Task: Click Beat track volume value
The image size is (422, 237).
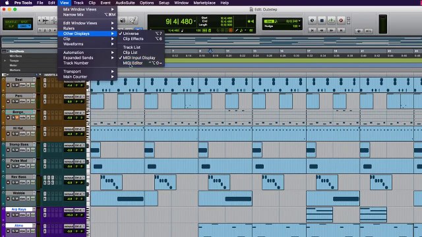Action: point(70,86)
